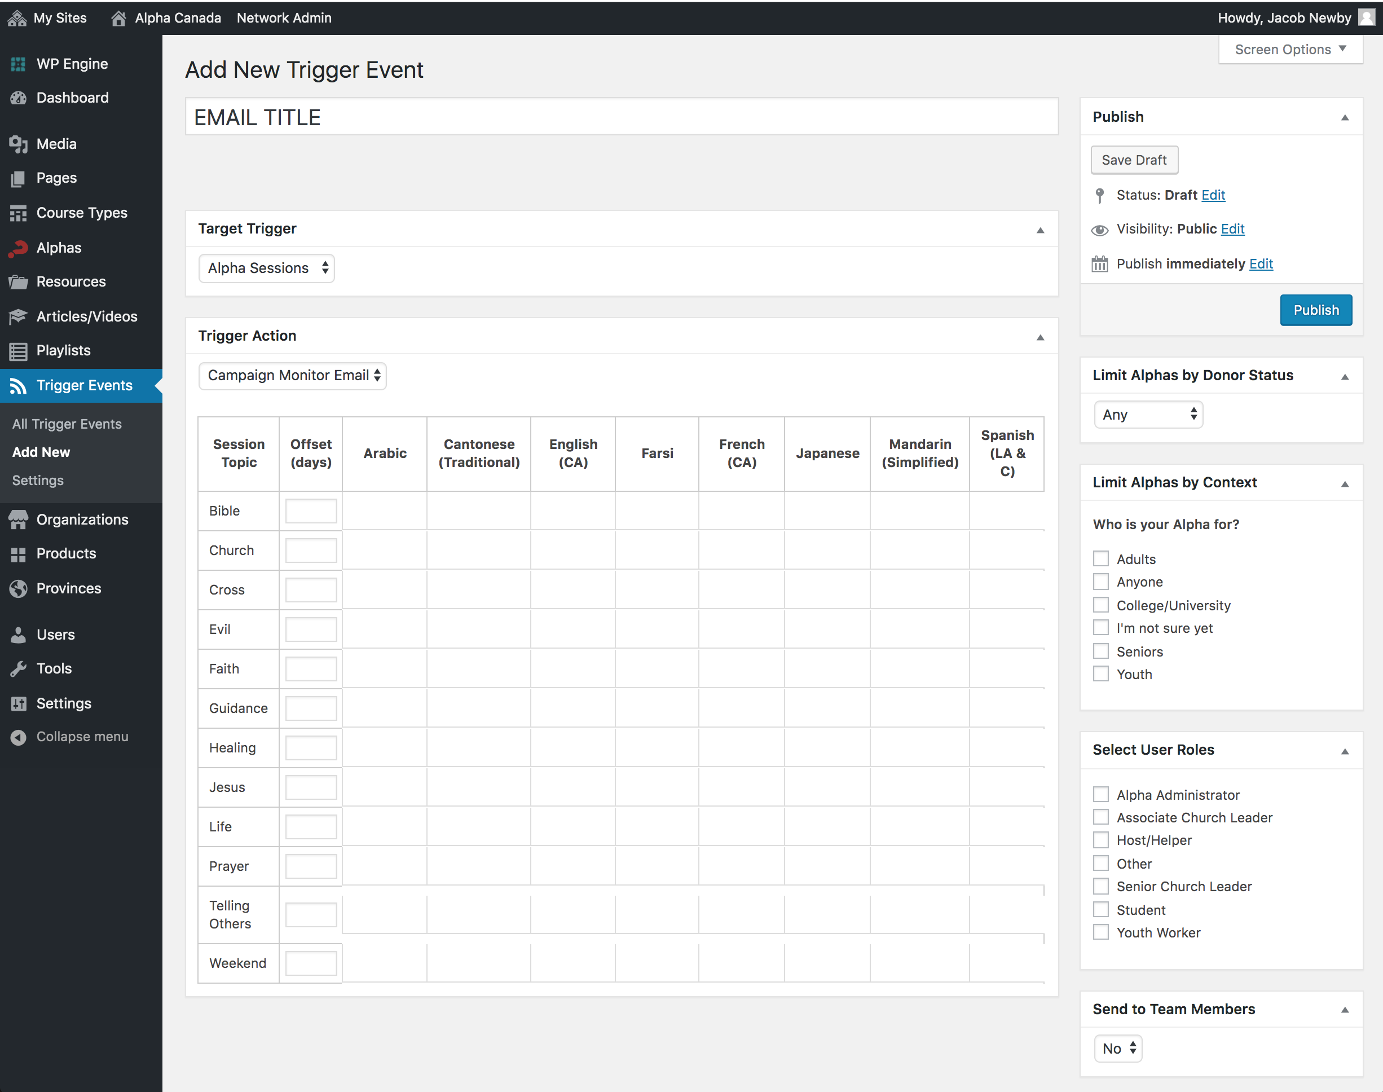Tick the College/University checkbox
The width and height of the screenshot is (1383, 1092).
1100,605
